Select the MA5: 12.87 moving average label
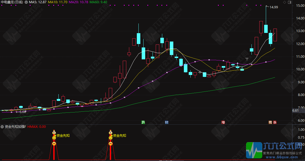 pos(37,2)
